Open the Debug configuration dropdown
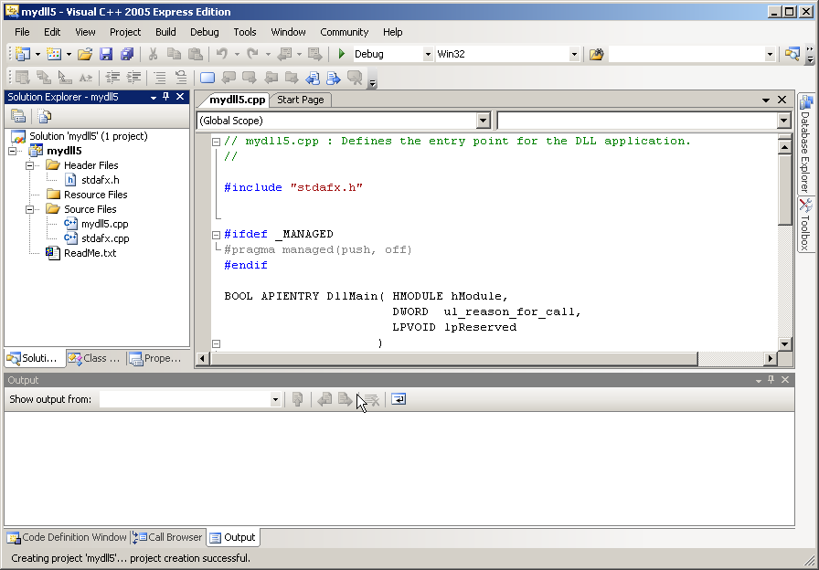Screen dimensions: 819x570 point(428,54)
